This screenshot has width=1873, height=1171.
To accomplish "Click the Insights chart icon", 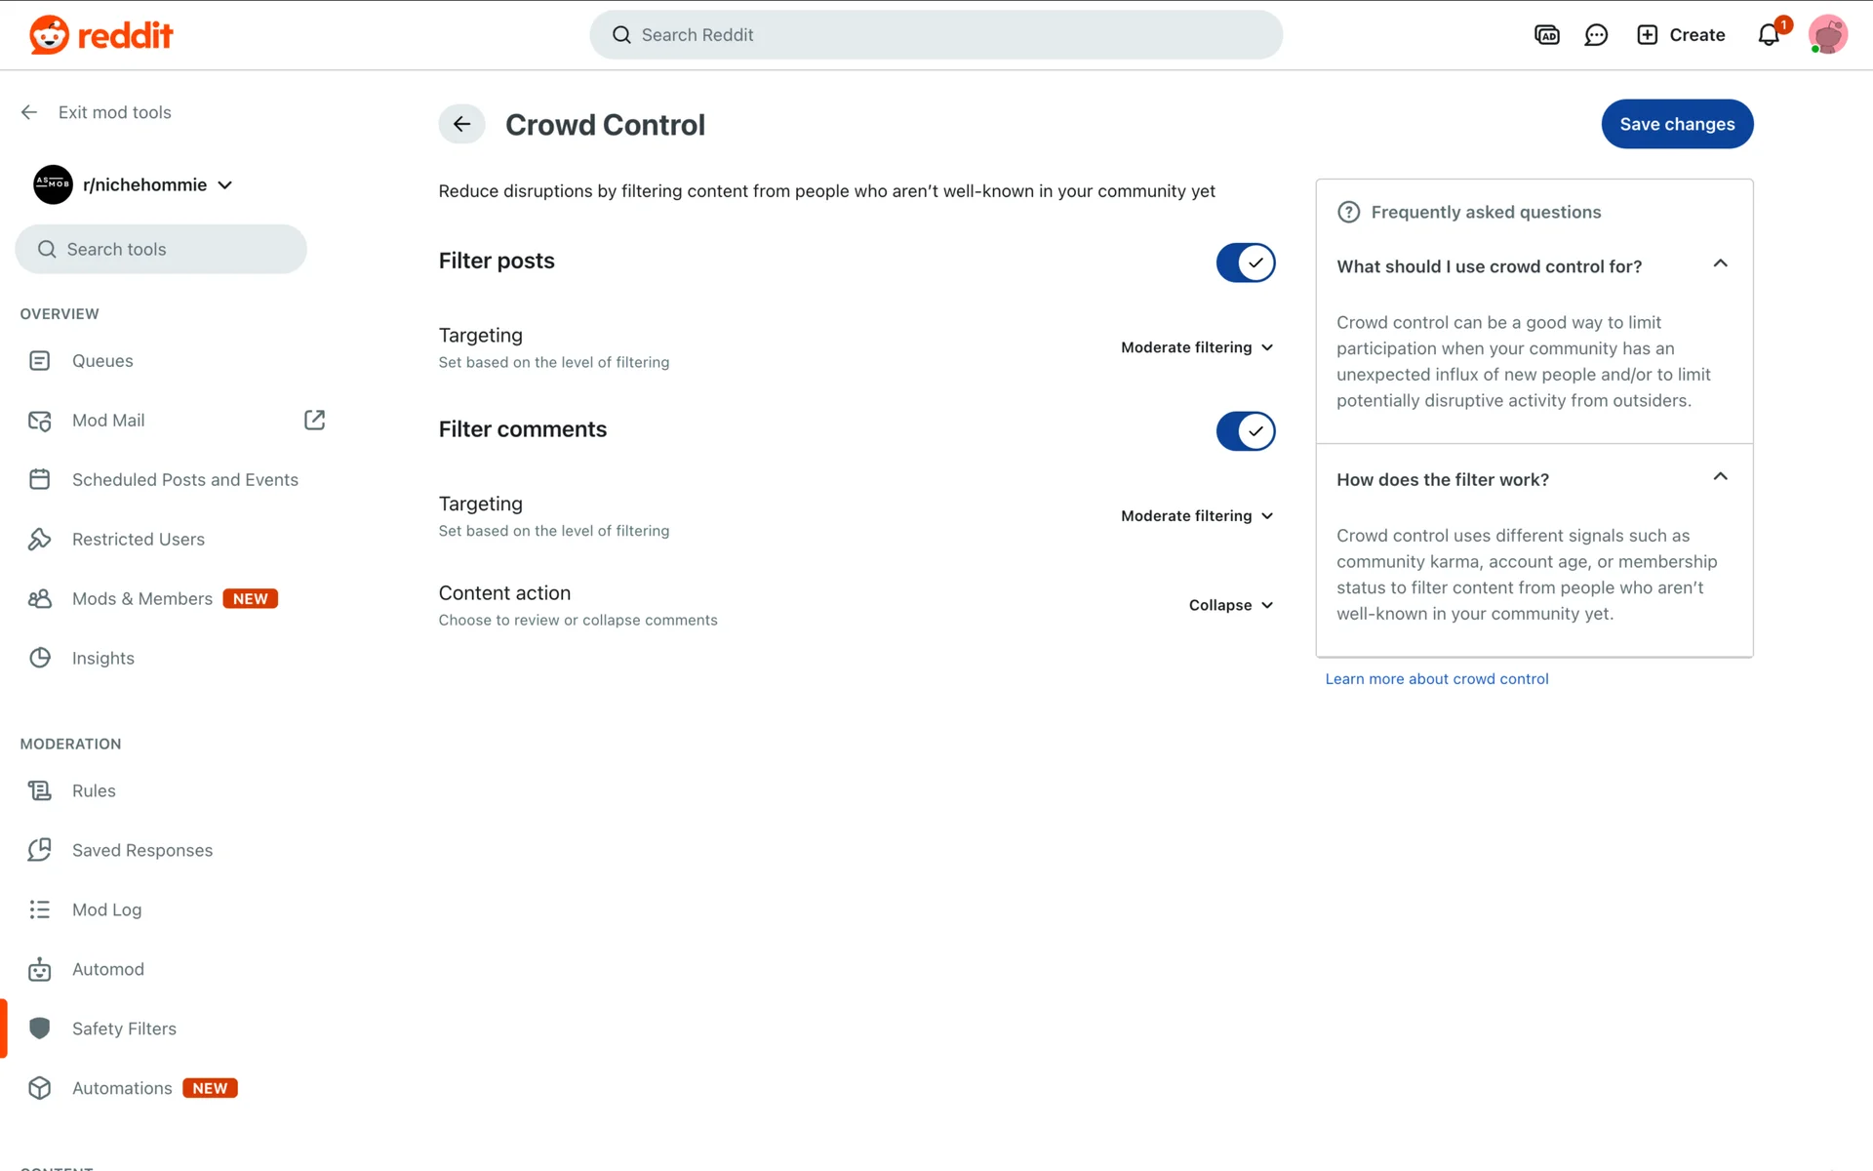I will click(40, 658).
